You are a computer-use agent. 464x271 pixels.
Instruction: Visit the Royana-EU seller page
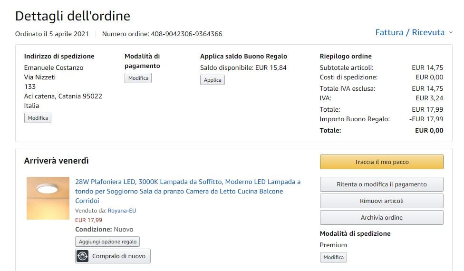pos(122,211)
